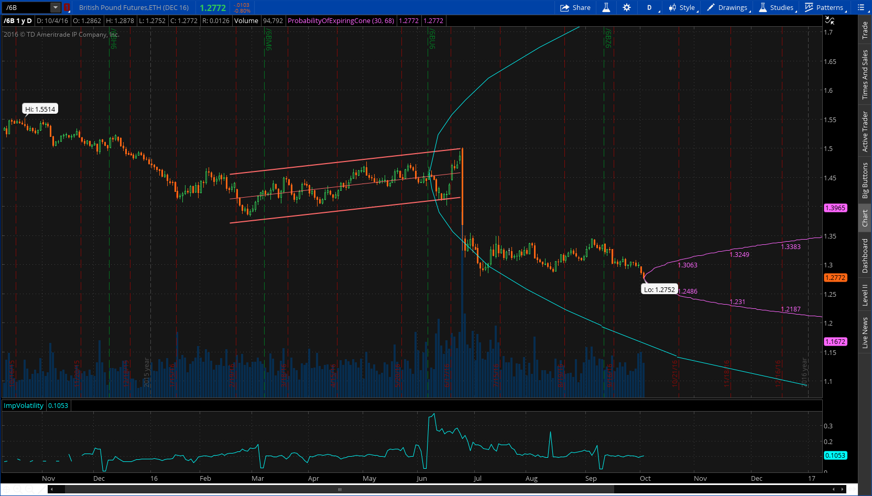This screenshot has height=496, width=872.
Task: Click the 1.231 cone value label
Action: pos(737,302)
